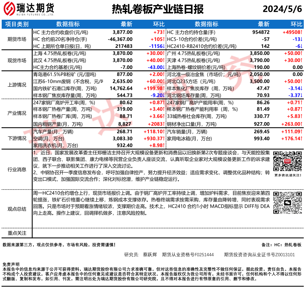Click the 江苏6-10mm废钢 value 2,635.00

click(123, 81)
